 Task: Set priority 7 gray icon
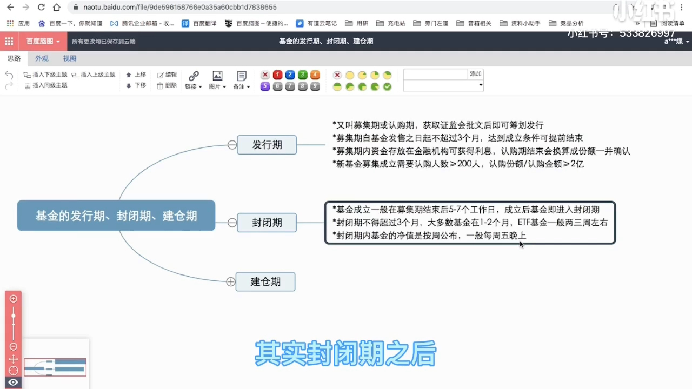pyautogui.click(x=290, y=86)
